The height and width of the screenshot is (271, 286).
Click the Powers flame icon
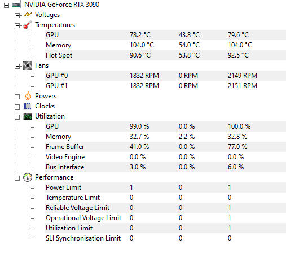pyautogui.click(x=28, y=96)
